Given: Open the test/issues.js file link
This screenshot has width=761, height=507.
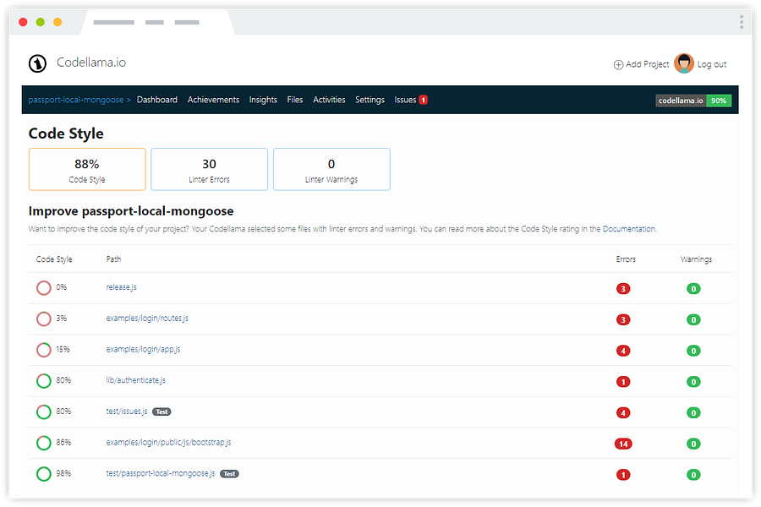Looking at the screenshot, I should [x=127, y=412].
